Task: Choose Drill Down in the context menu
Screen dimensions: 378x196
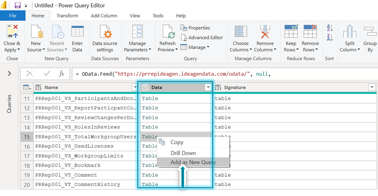Action: 193,153
